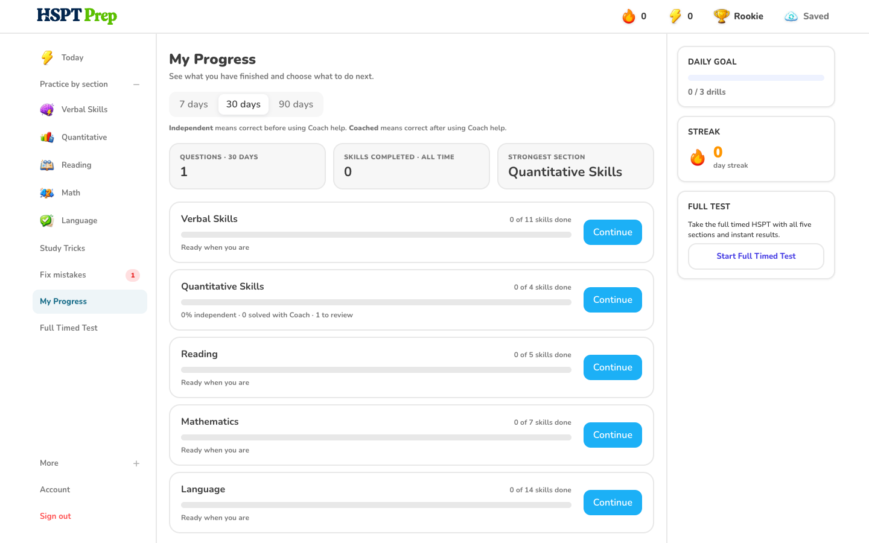869x543 pixels.
Task: Click the flame icon in Streak card
Action: pyautogui.click(x=698, y=157)
